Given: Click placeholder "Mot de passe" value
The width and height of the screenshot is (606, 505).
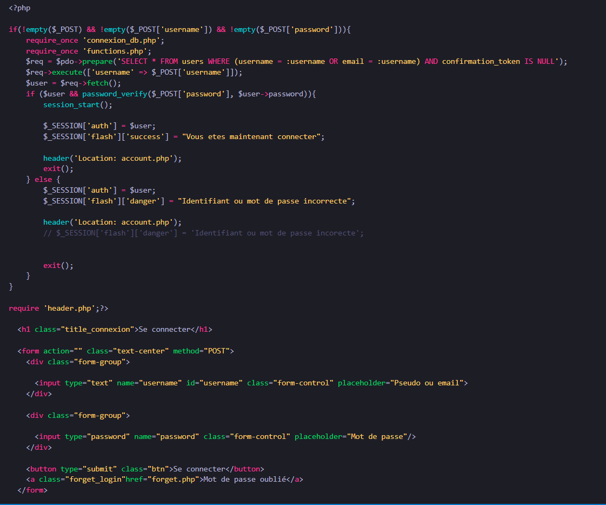Looking at the screenshot, I should point(377,436).
